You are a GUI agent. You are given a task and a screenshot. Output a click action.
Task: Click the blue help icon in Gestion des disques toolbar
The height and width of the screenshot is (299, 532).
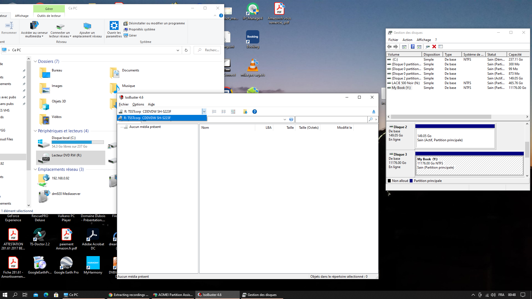pos(413,47)
